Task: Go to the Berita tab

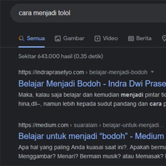Action: click(x=140, y=39)
